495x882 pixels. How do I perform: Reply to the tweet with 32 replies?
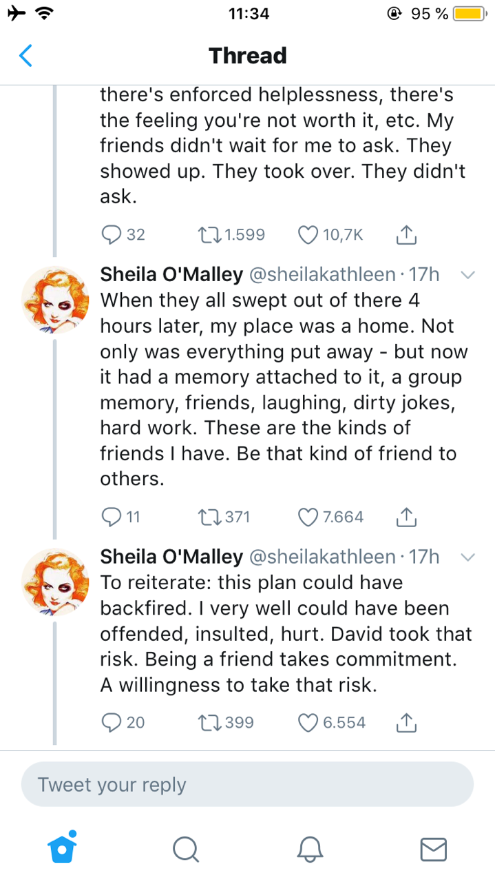tap(112, 234)
